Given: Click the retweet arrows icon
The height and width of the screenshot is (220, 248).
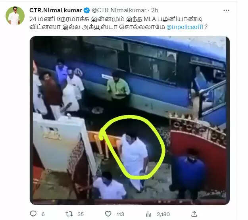Looking at the screenshot, I should [69, 214].
